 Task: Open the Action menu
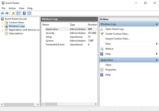tap(12, 8)
